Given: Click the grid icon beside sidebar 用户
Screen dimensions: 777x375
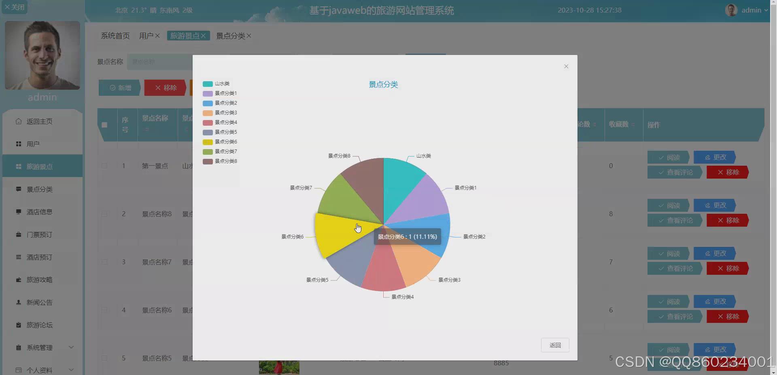Looking at the screenshot, I should point(19,144).
